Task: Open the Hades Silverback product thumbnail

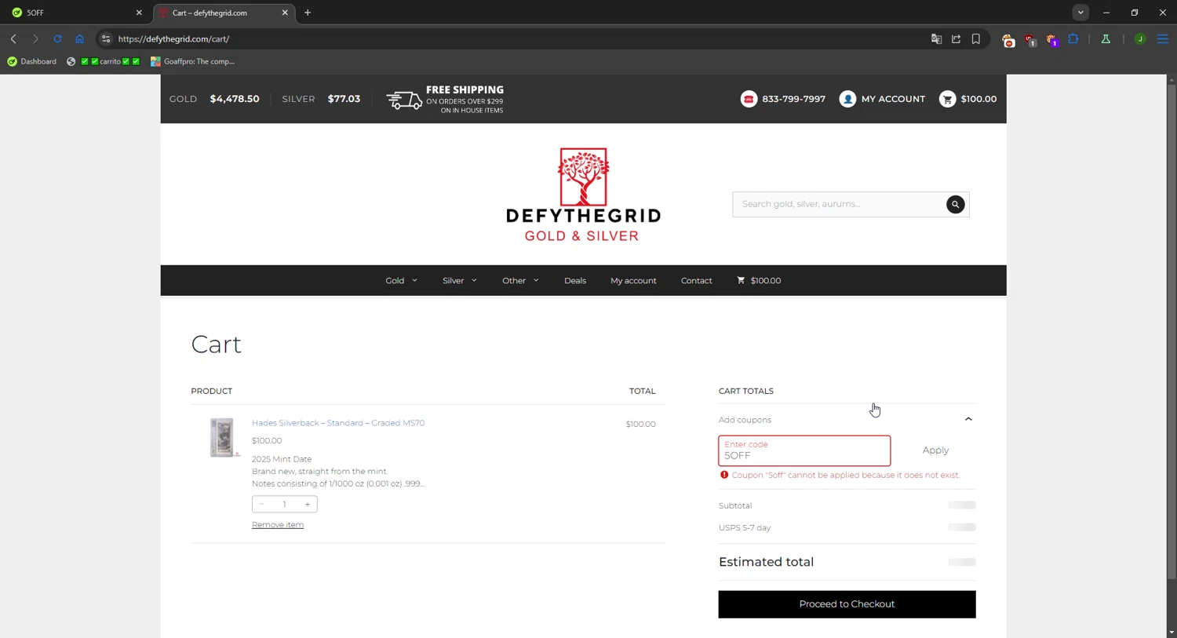Action: pyautogui.click(x=222, y=437)
